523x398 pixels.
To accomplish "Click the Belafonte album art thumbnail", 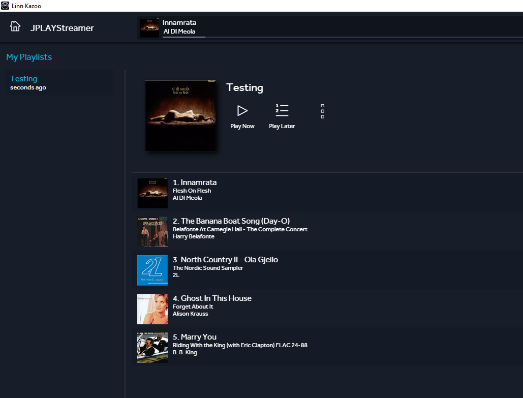I will (x=152, y=232).
